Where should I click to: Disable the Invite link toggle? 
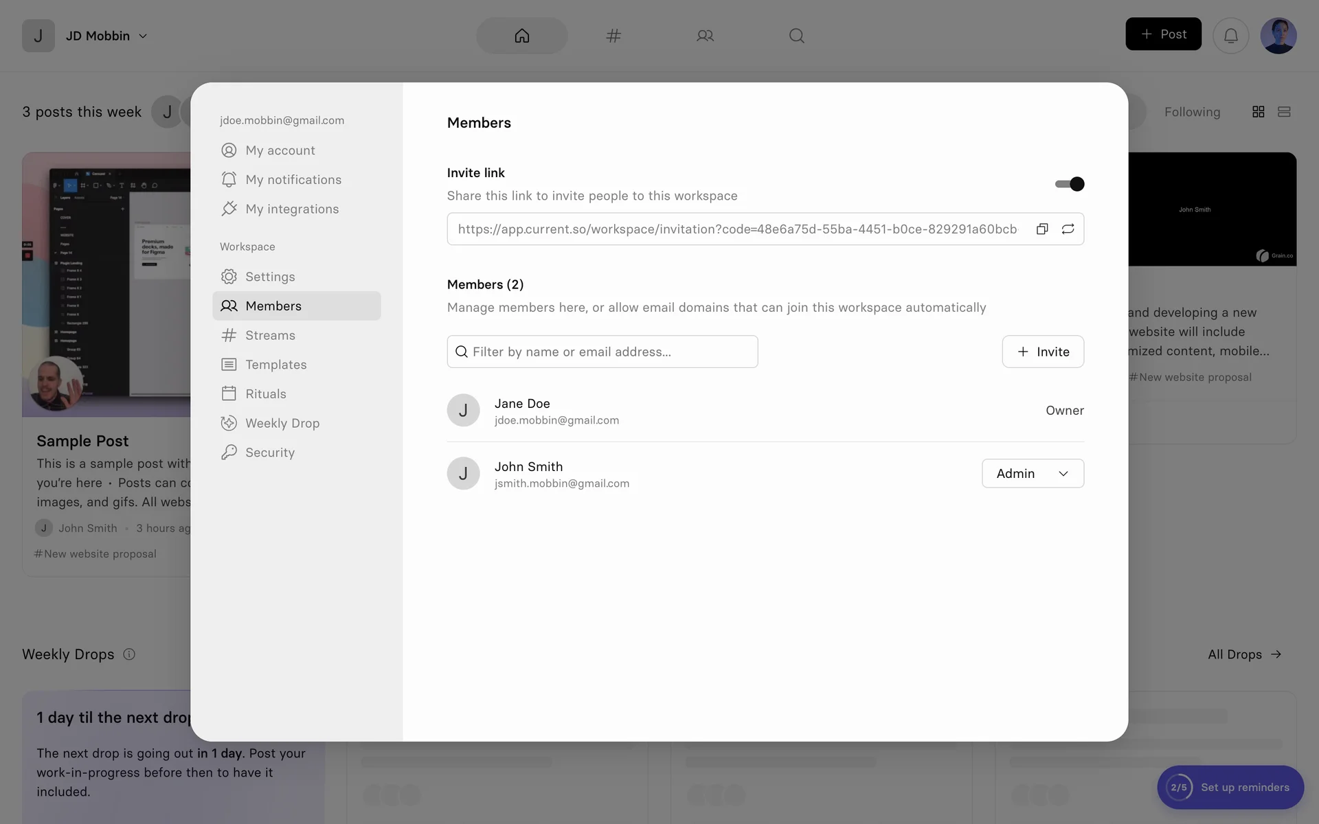click(x=1070, y=184)
